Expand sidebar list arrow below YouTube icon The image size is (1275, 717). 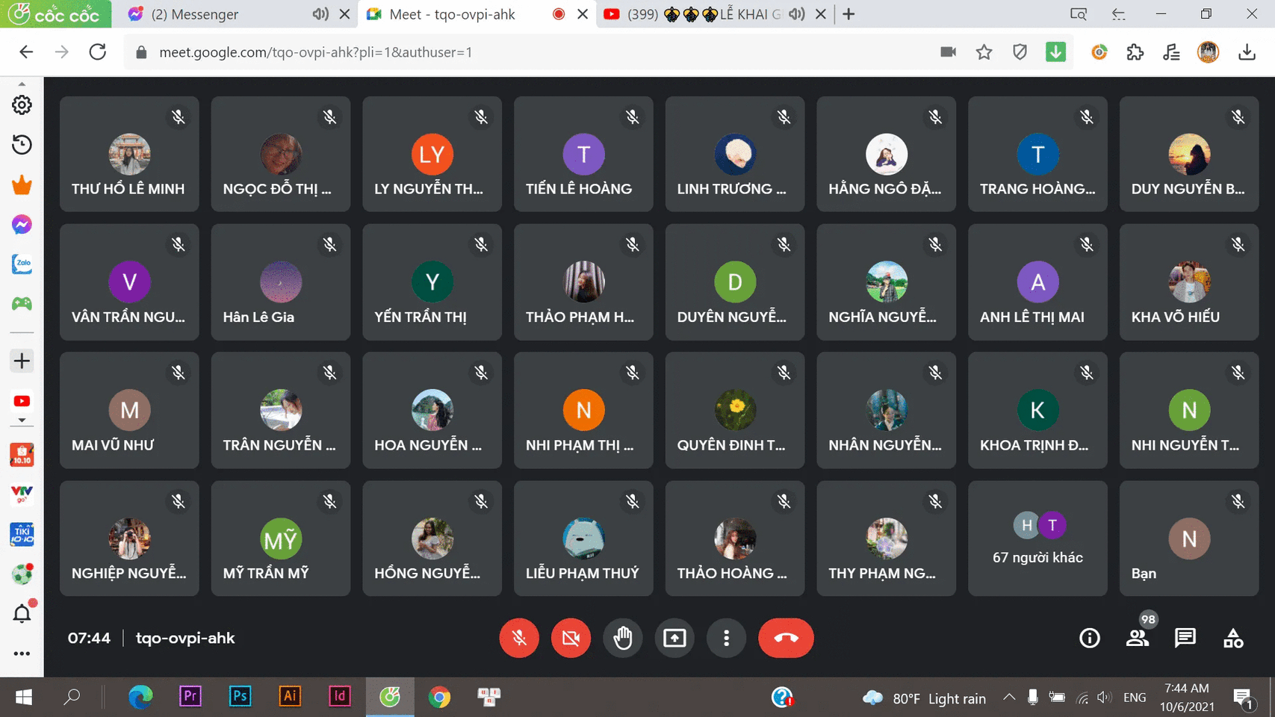click(x=22, y=420)
